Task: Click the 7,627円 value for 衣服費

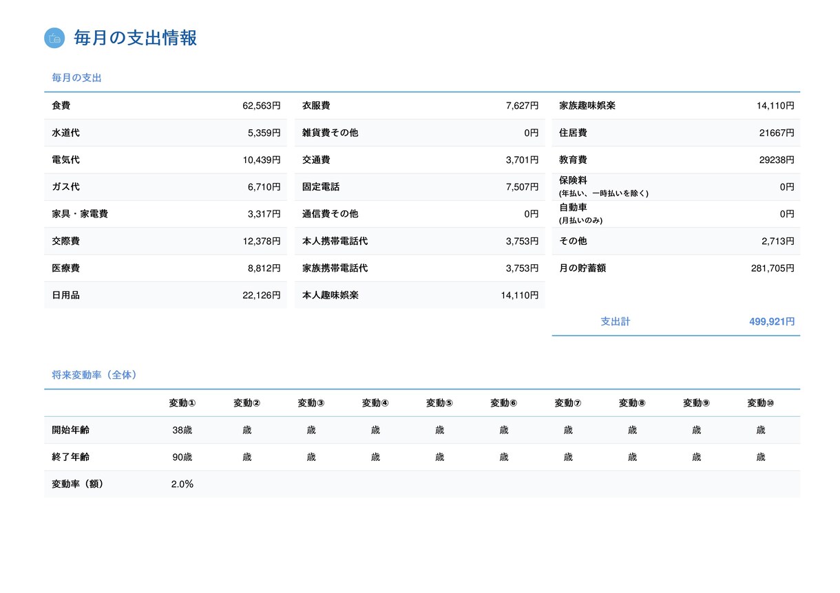Action: click(x=522, y=106)
